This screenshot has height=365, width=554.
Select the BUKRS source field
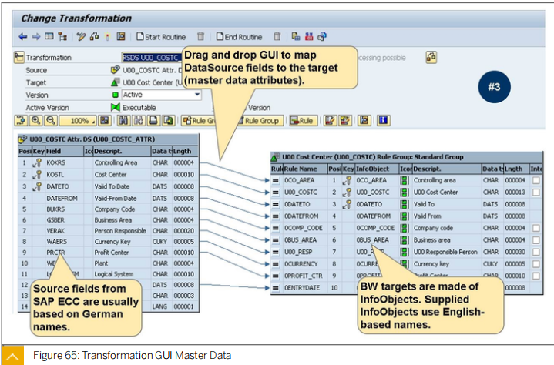point(55,209)
